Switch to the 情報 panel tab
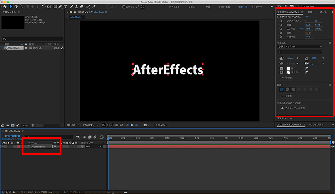Viewport: 335px width, 194px height. coord(310,12)
